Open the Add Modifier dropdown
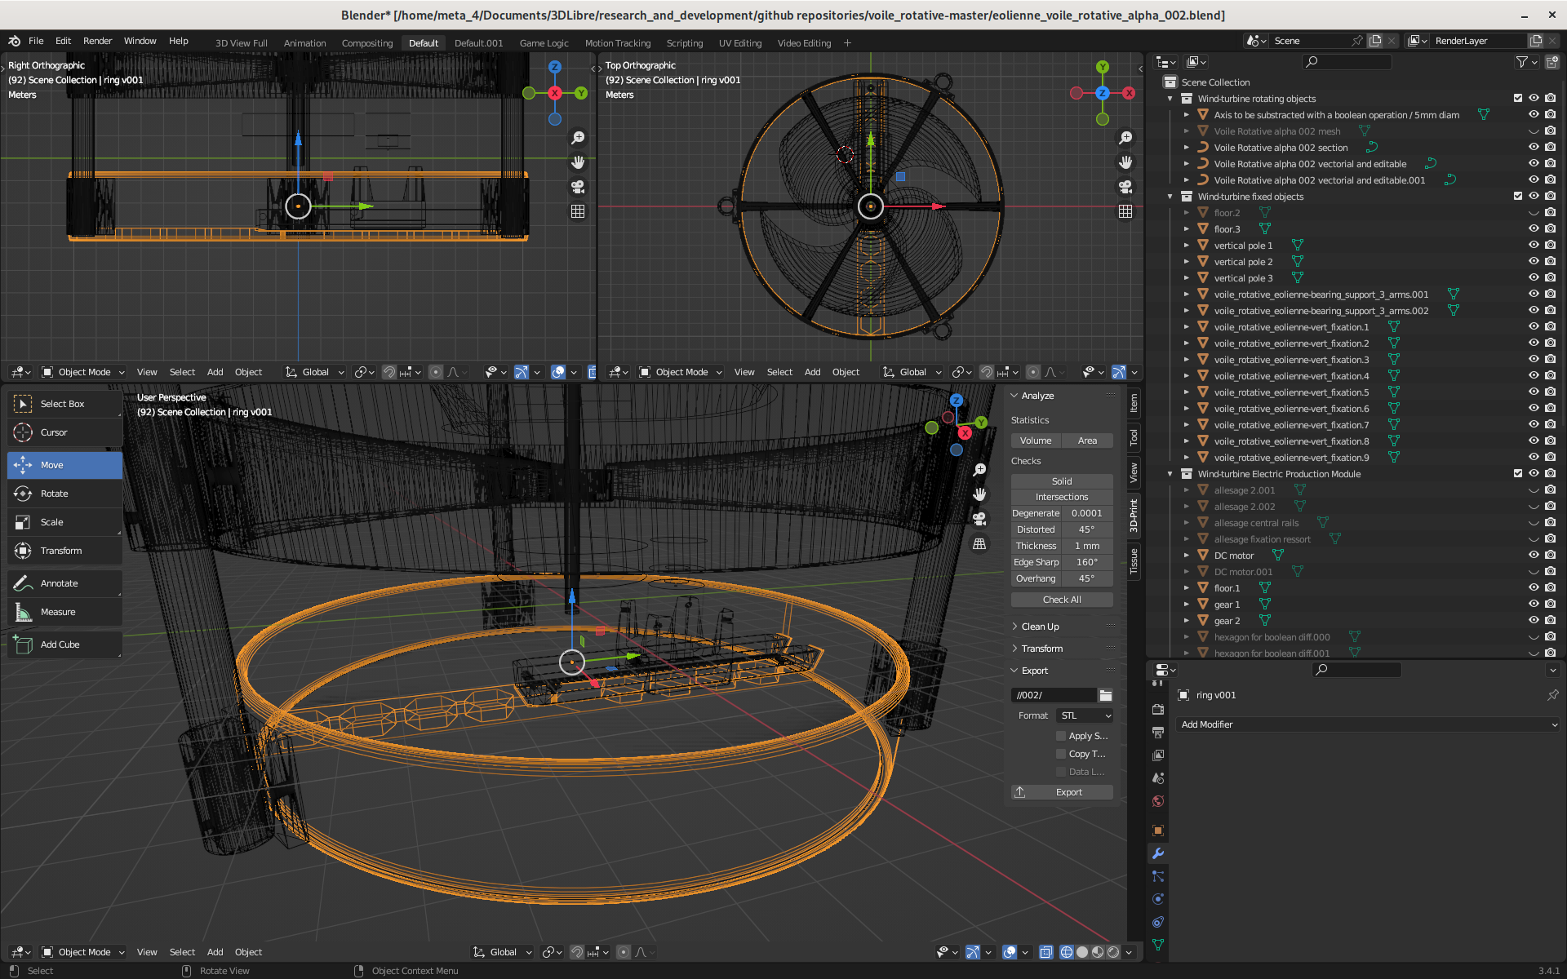Viewport: 1567px width, 979px height. pyautogui.click(x=1369, y=724)
